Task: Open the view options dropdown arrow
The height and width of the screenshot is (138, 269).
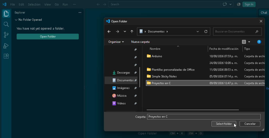Action: [x=249, y=42]
